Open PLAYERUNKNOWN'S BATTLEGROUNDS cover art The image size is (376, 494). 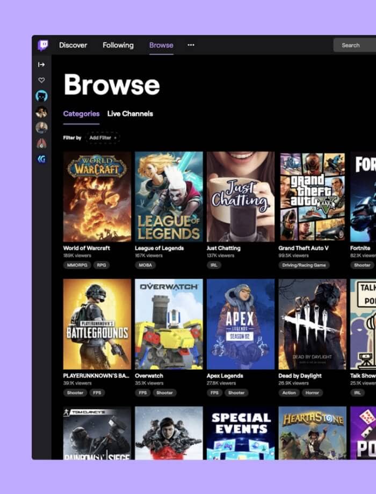coord(97,324)
